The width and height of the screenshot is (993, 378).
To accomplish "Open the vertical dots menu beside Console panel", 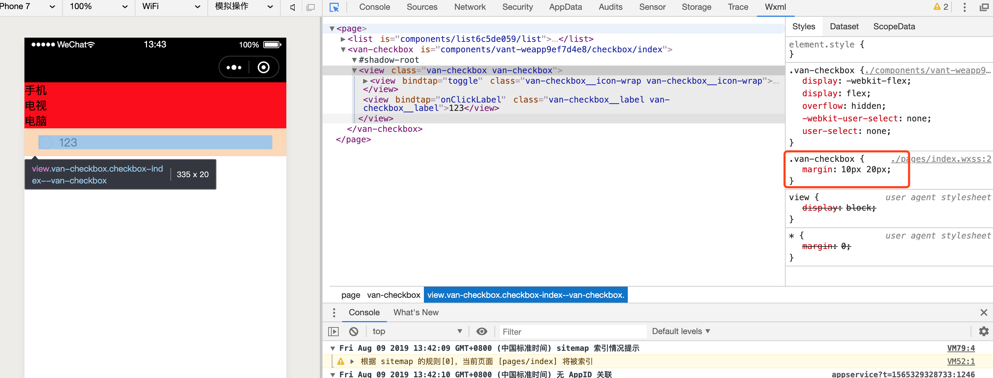I will pos(334,312).
